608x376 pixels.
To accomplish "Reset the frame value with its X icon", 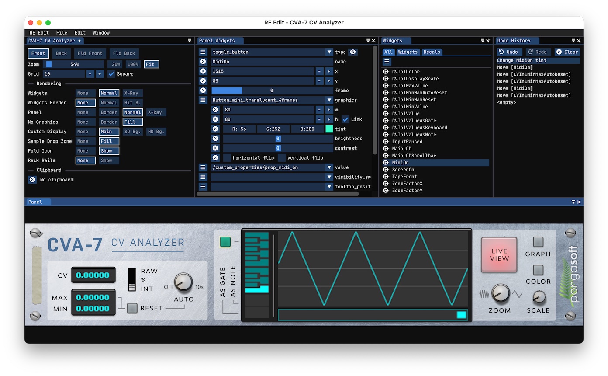I will coord(203,91).
